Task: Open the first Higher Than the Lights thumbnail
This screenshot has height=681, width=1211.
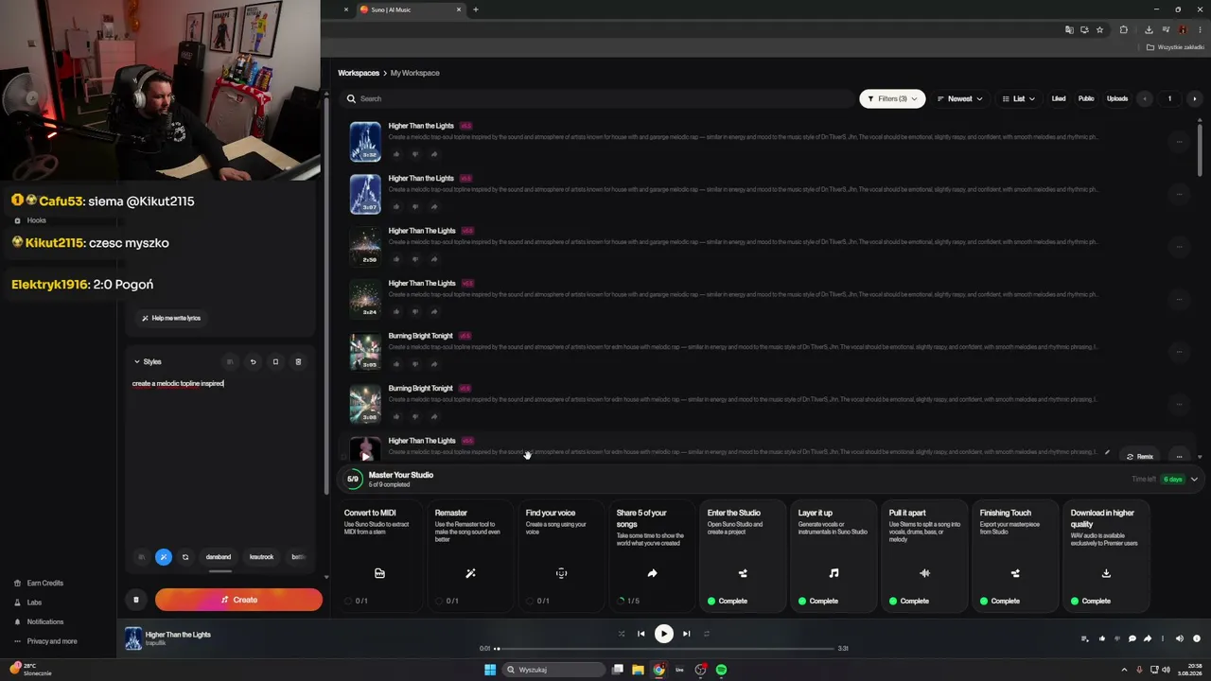Action: click(365, 141)
